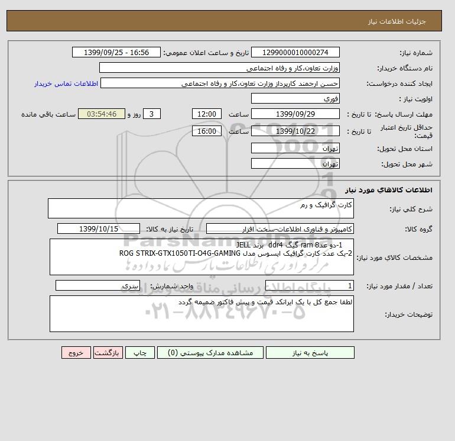This screenshot has height=441, width=455.
Task: Click the چاپ print button
Action: (x=140, y=353)
